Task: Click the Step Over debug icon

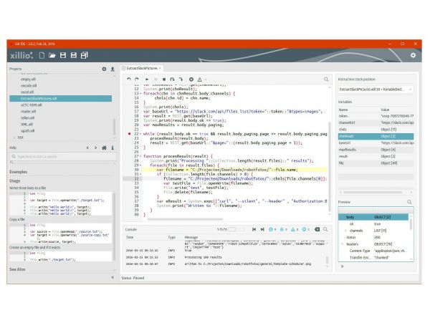Action: point(172,79)
